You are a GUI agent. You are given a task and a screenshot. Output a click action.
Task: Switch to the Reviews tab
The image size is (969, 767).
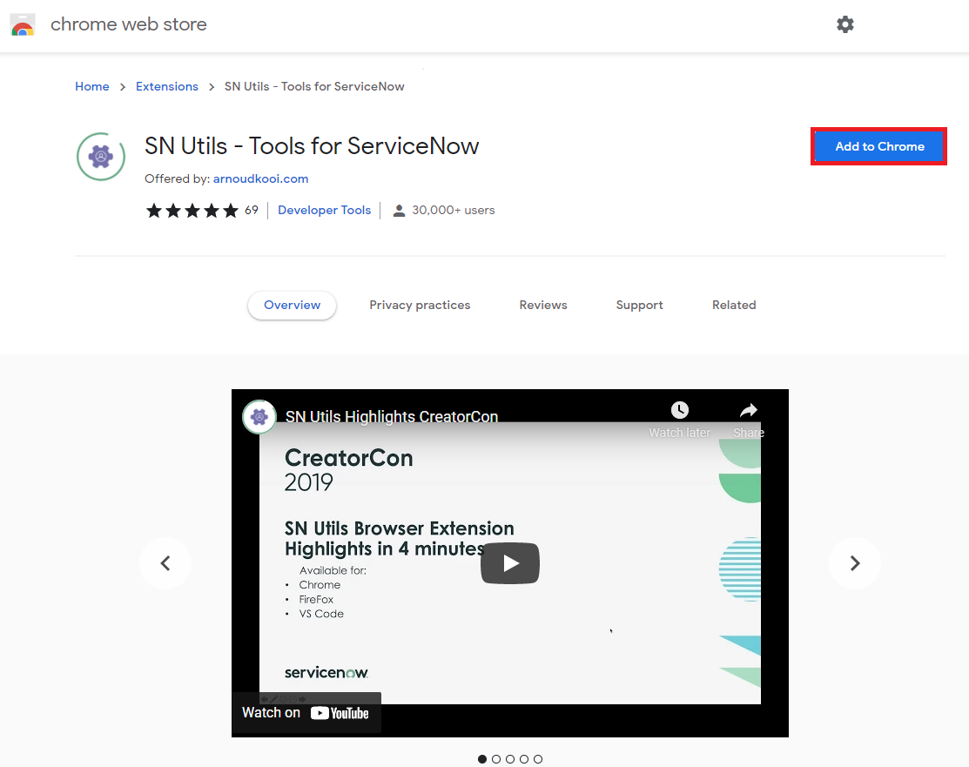(543, 306)
